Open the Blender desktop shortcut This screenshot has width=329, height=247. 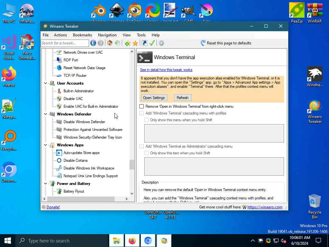click(x=99, y=12)
